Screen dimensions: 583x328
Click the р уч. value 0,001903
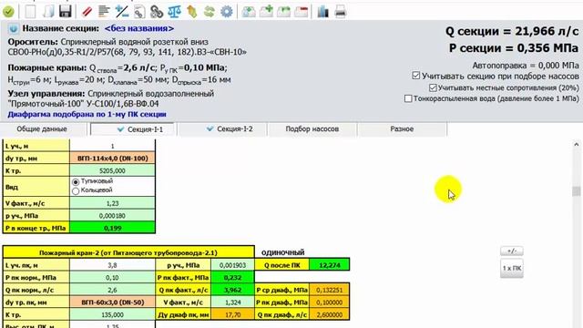point(233,265)
